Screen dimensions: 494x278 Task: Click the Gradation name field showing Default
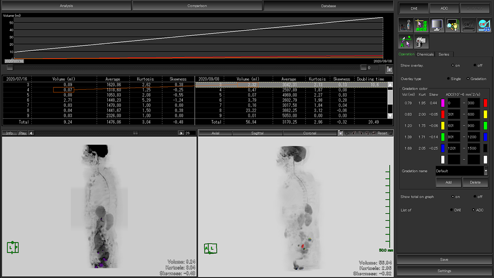(459, 171)
